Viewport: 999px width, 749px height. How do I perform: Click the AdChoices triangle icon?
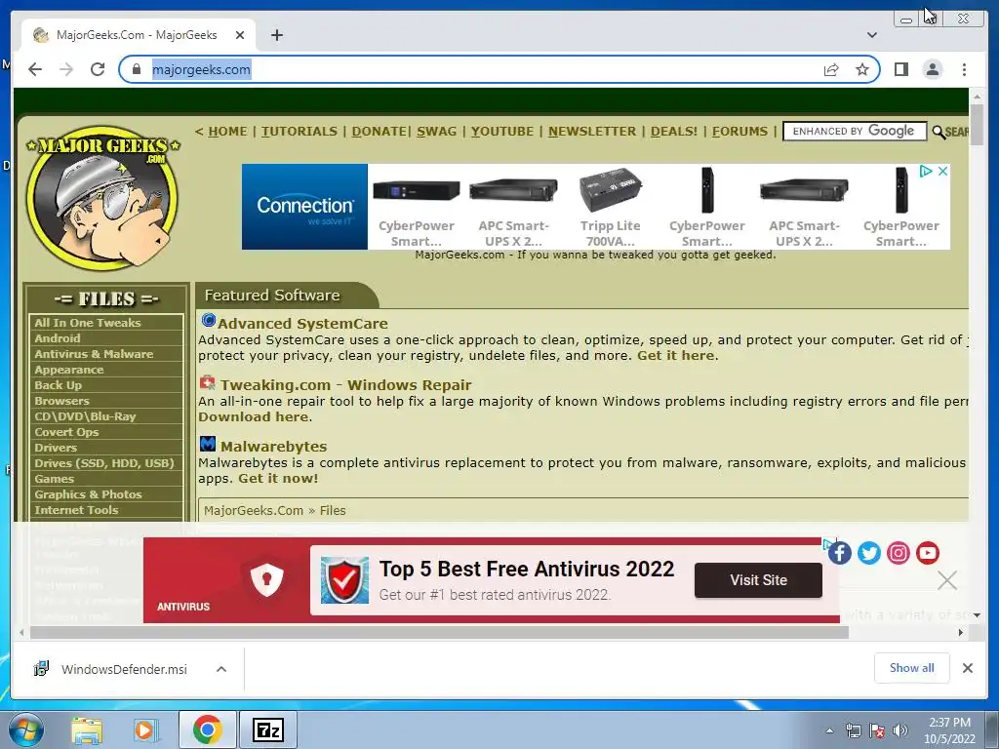[925, 172]
